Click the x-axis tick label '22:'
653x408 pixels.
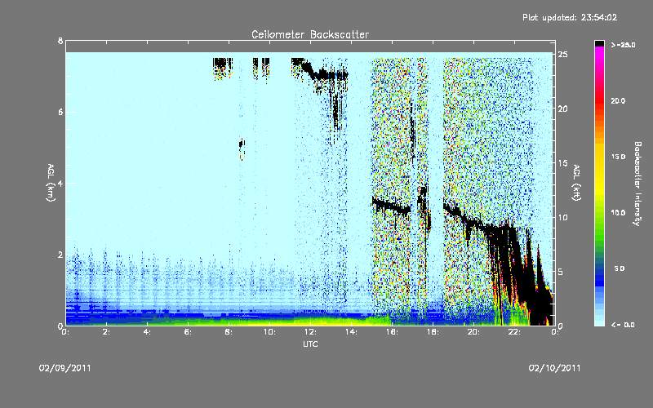tap(514, 332)
